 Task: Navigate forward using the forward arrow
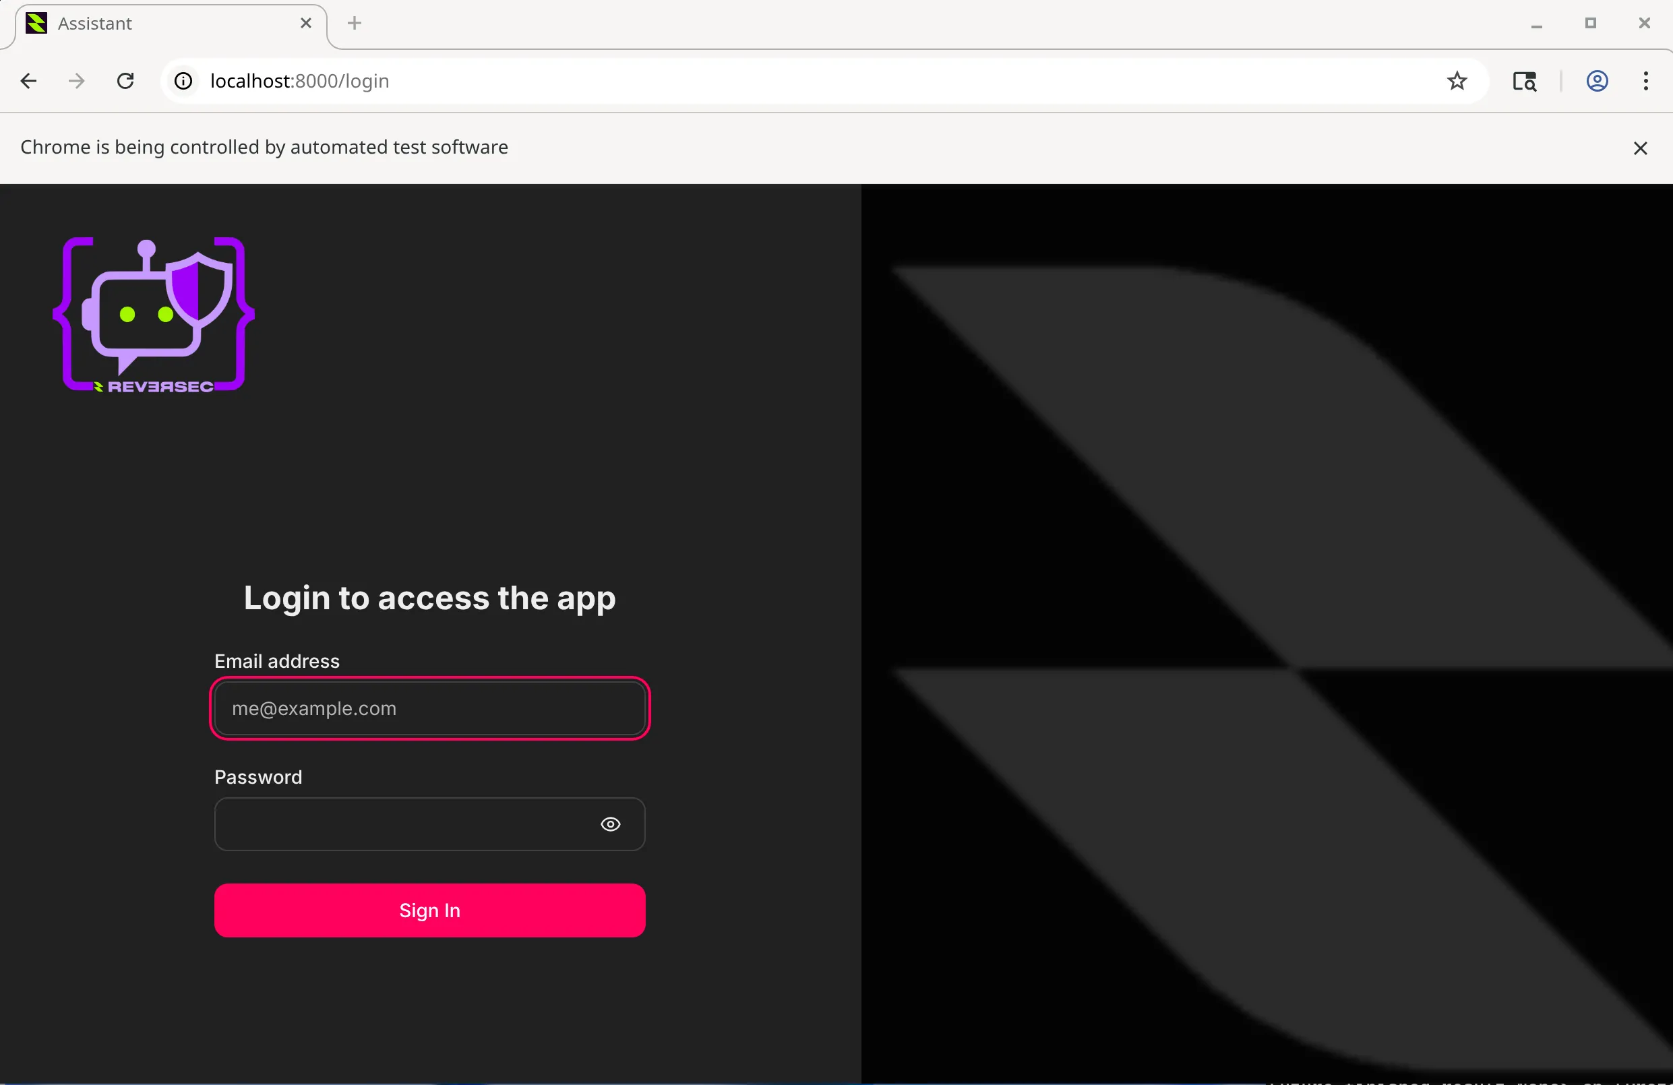click(x=75, y=81)
